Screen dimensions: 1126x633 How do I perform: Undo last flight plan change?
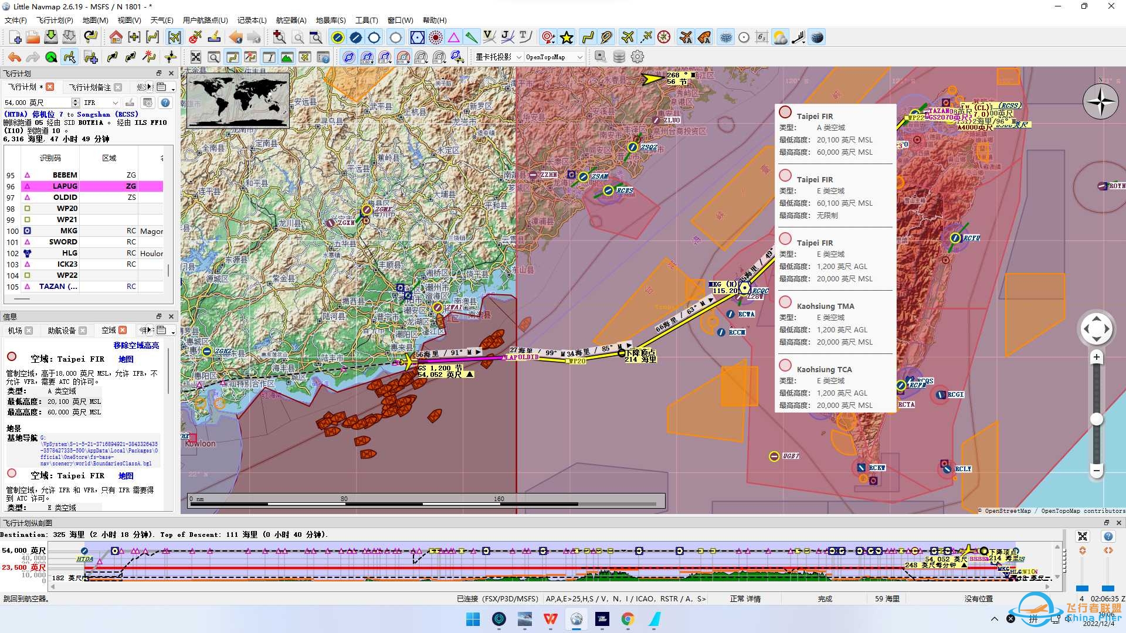tap(15, 57)
